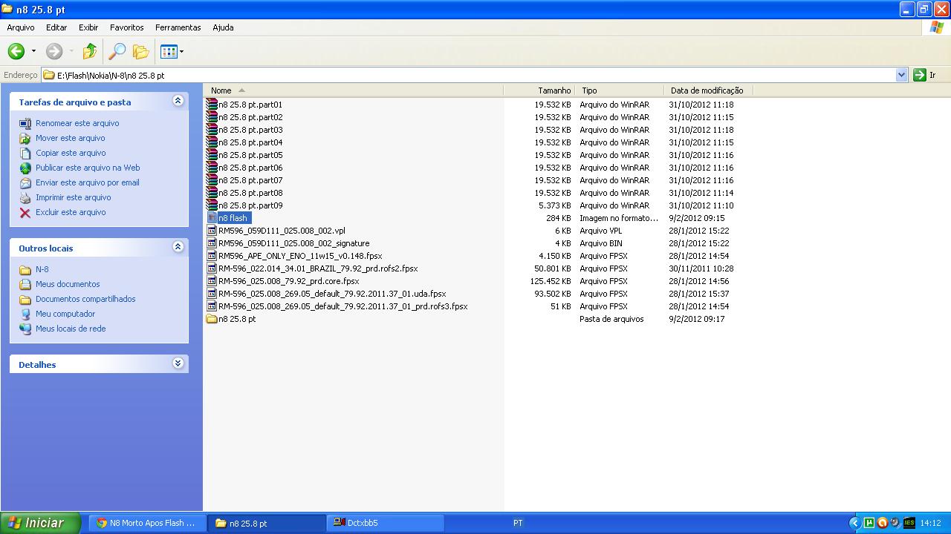Click the Back navigation arrow
This screenshot has height=534, width=951.
tap(16, 51)
